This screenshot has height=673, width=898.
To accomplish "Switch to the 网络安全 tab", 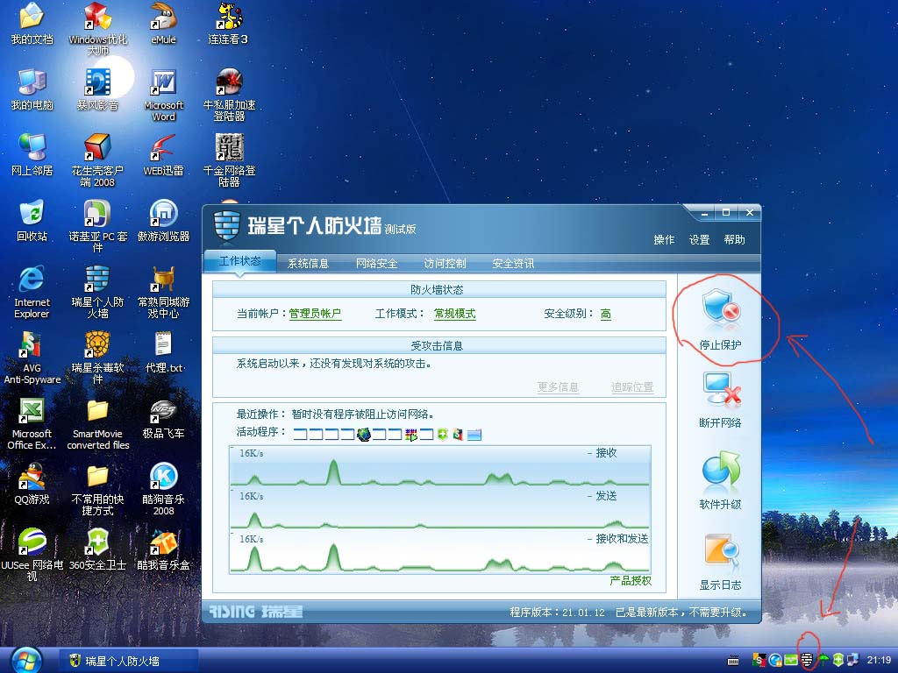I will click(377, 263).
